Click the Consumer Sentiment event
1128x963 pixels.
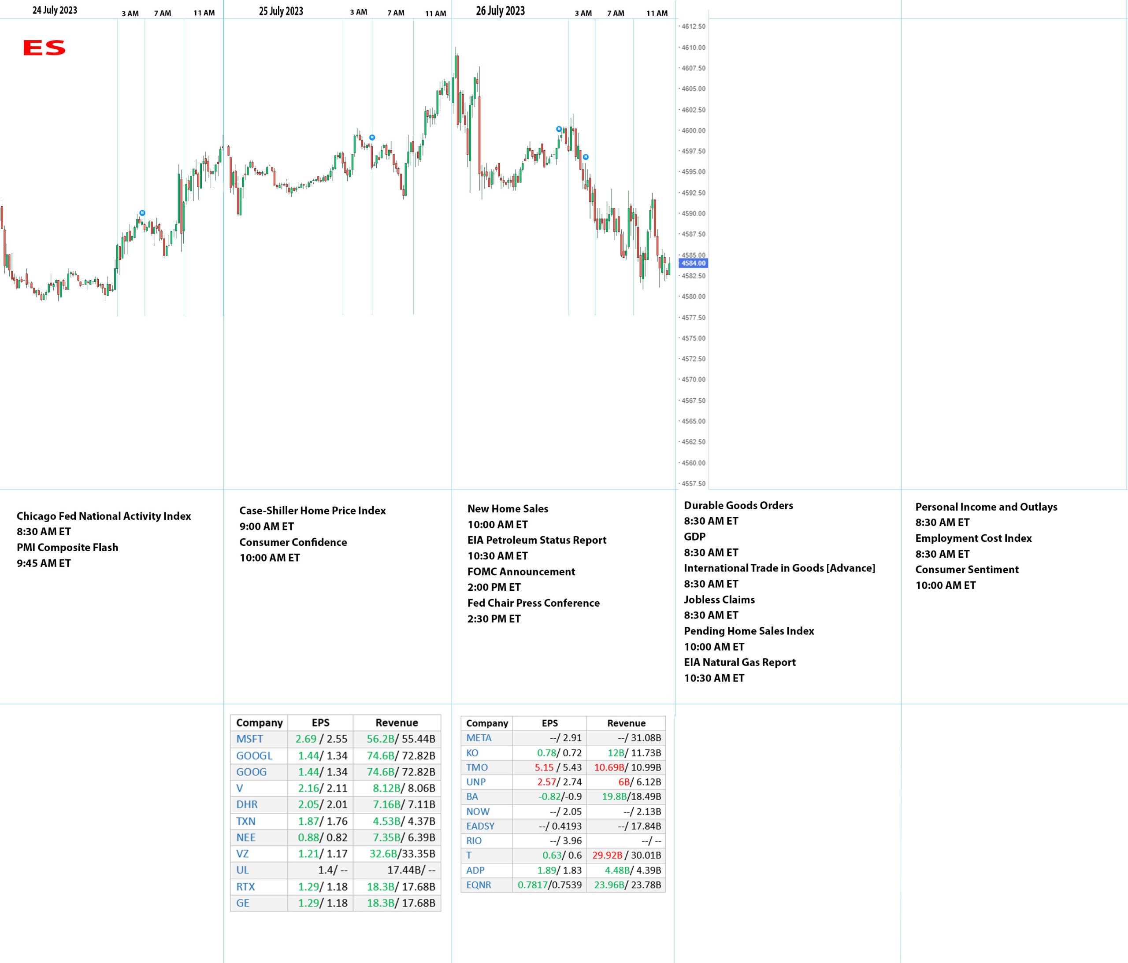(x=967, y=570)
